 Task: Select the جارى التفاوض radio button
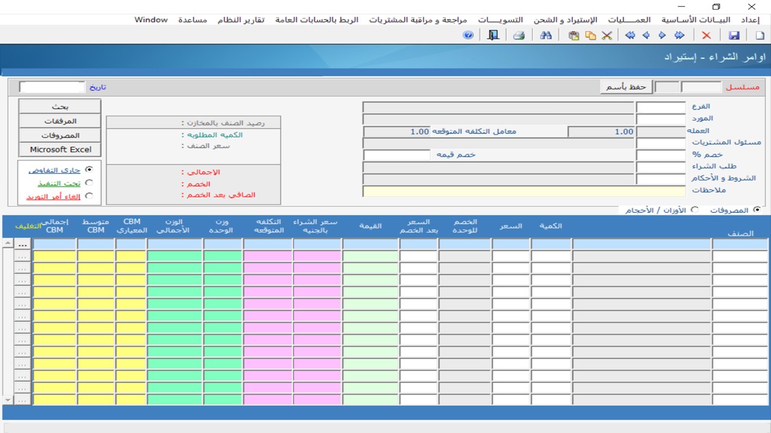point(89,170)
